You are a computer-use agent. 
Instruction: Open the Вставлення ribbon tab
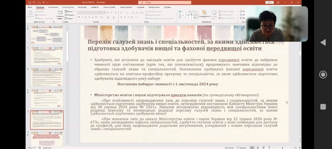[x=53, y=7]
